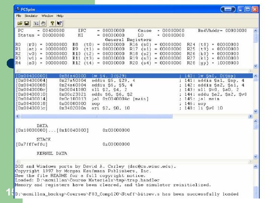Click the R8 (t0) register entry
271x203 pixels.
coord(98,44)
